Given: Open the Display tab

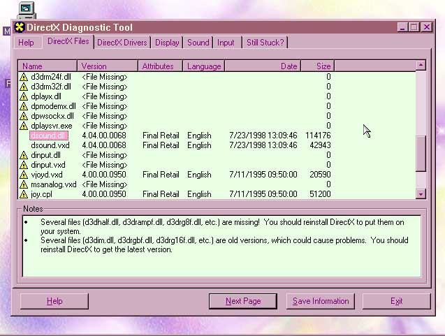Looking at the screenshot, I should (x=167, y=43).
